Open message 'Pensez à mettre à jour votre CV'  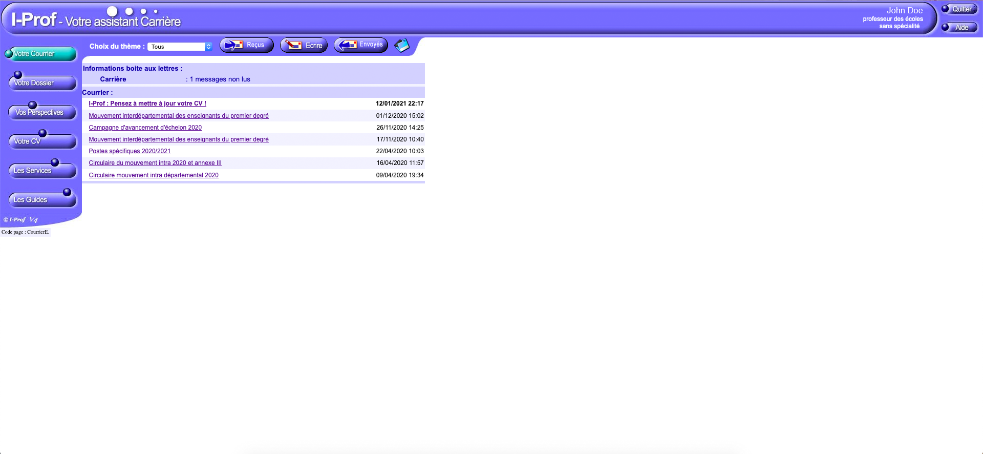point(147,104)
